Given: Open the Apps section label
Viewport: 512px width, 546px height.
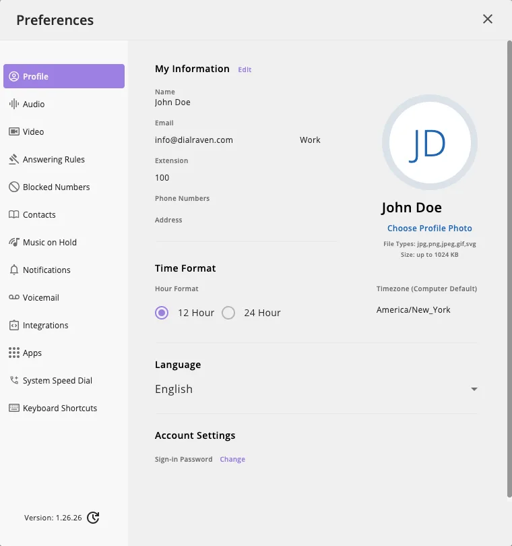Looking at the screenshot, I should (x=32, y=353).
